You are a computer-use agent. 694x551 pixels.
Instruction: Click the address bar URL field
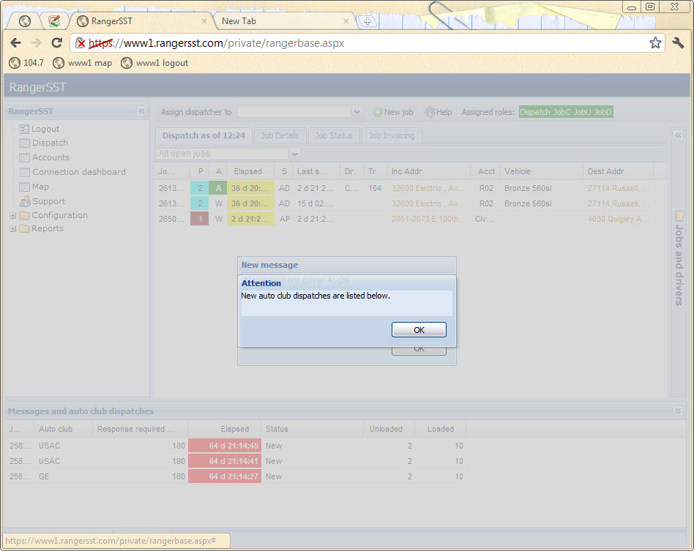pyautogui.click(x=366, y=43)
